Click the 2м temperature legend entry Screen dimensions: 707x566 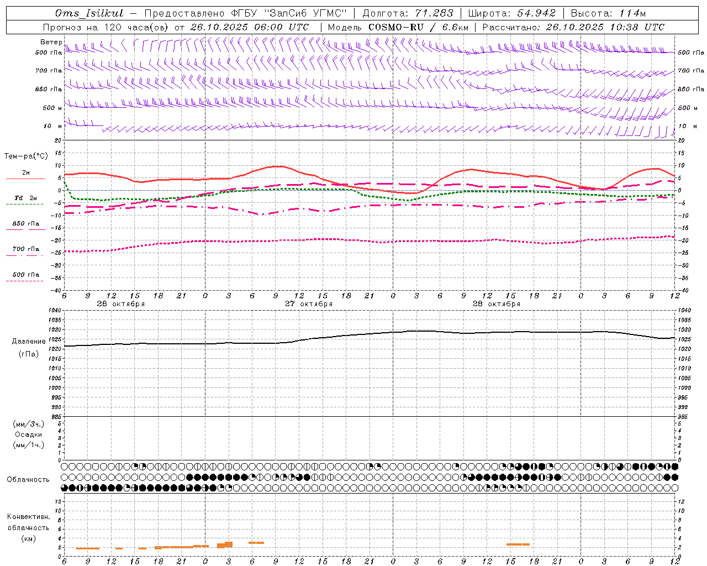click(x=26, y=172)
